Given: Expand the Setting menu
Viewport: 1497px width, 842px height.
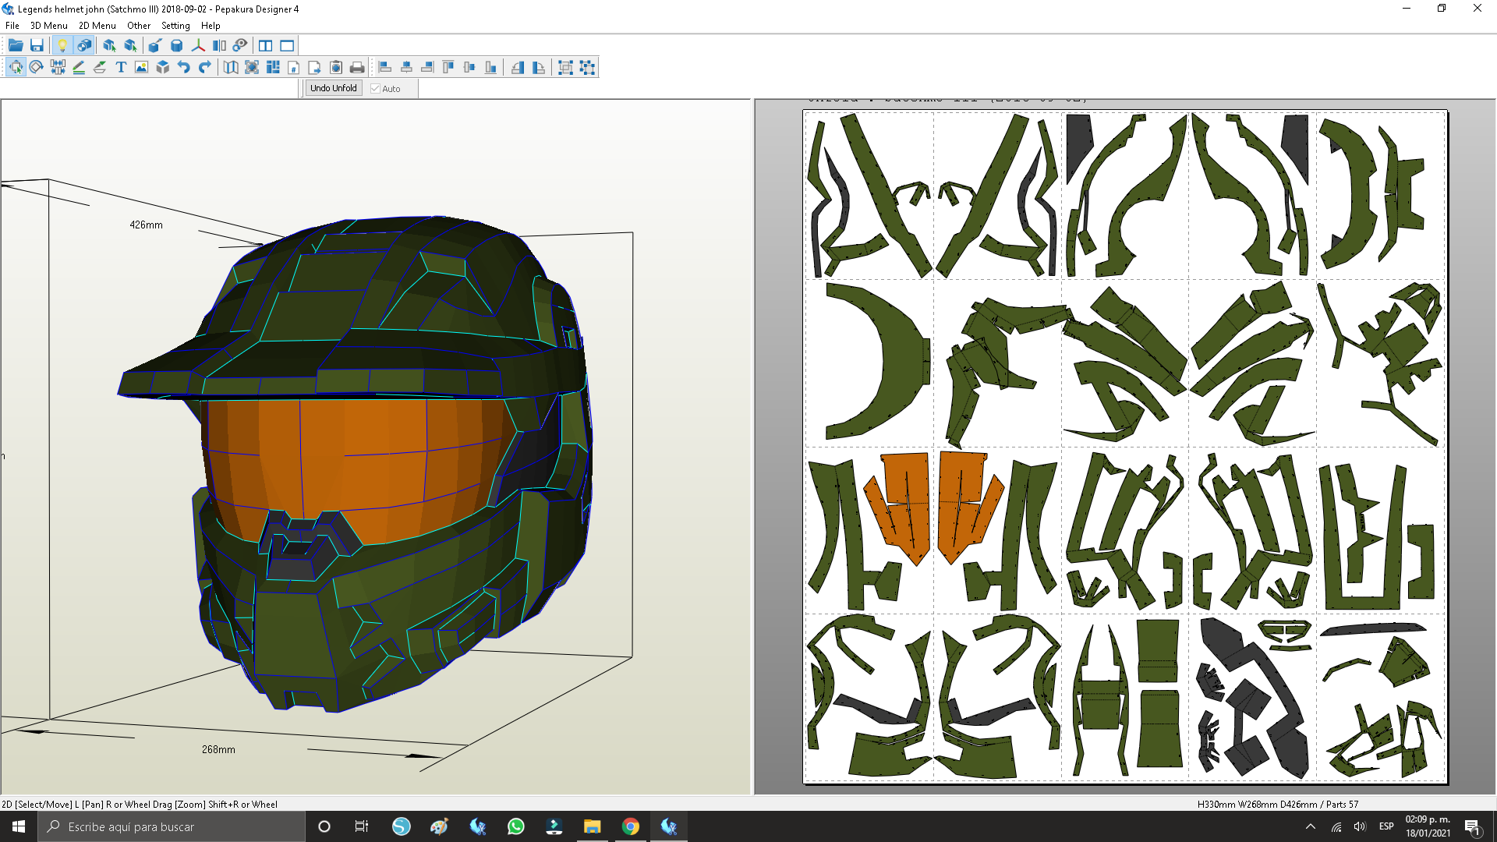Looking at the screenshot, I should pyautogui.click(x=175, y=26).
